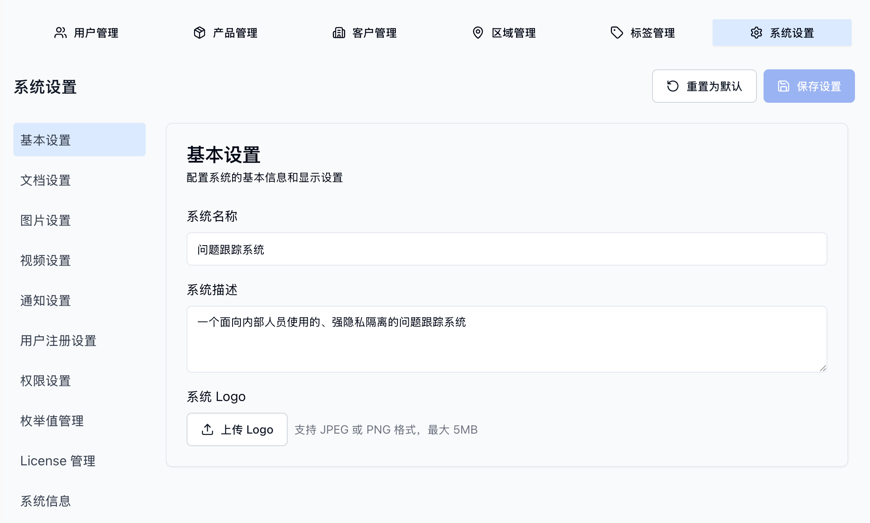Viewport: 870px width, 523px height.
Task: Select 系统信息 at the sidebar bottom
Action: 45,501
